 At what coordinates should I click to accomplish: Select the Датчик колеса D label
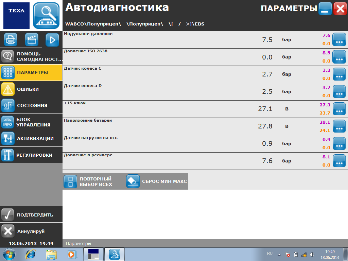(83, 86)
